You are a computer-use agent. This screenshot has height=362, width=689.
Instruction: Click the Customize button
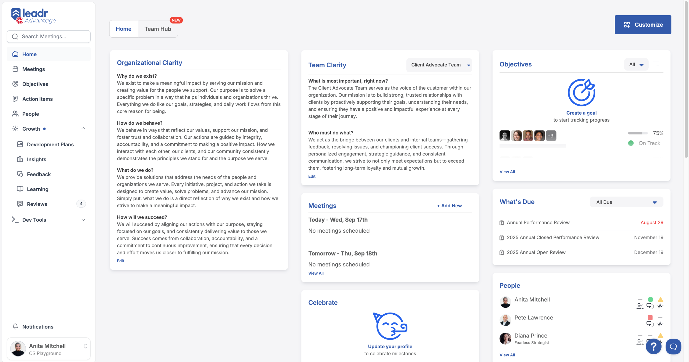coord(643,25)
